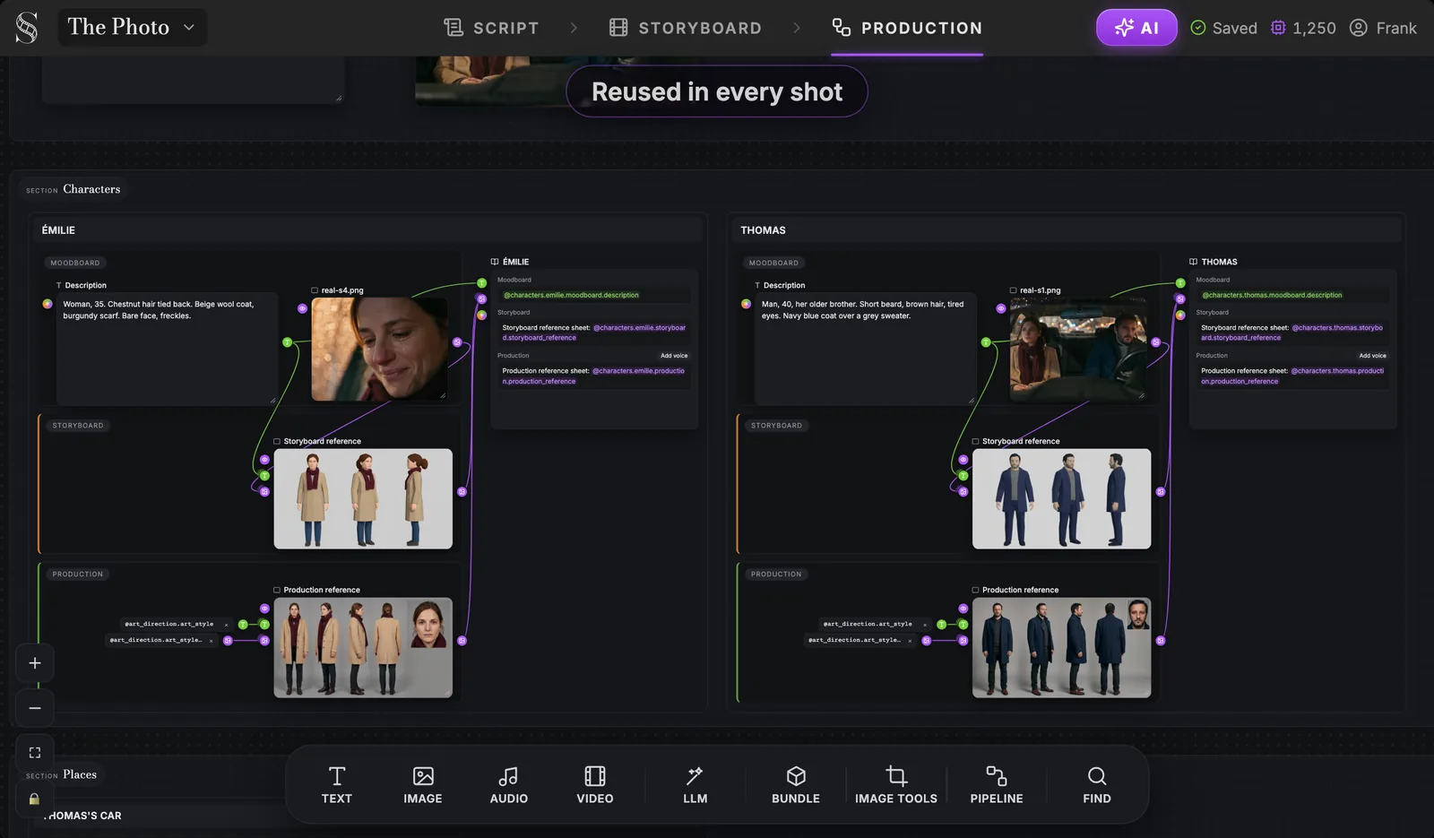Select Émilie's Production reference image
1434x838 pixels.
[363, 647]
